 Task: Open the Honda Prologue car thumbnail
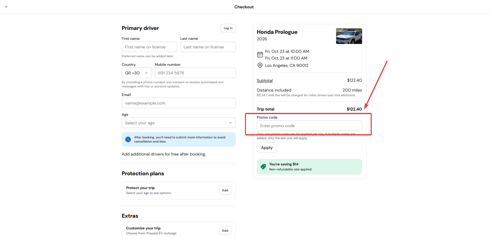[349, 36]
